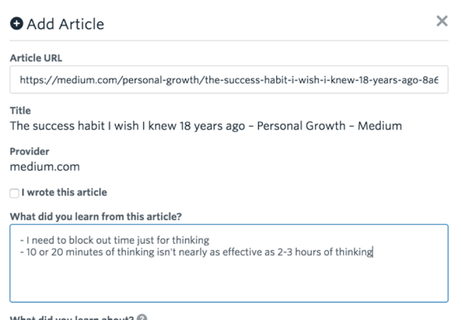This screenshot has width=462, height=320.
Task: Click the plus icon beside Add Article
Action: pos(17,24)
